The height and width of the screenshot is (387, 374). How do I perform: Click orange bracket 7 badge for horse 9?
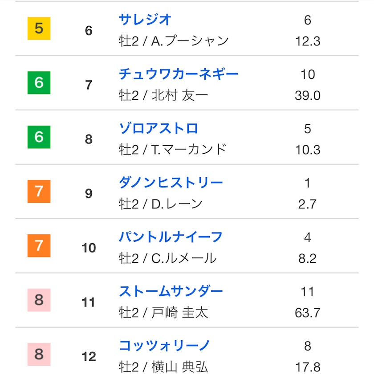(x=39, y=191)
